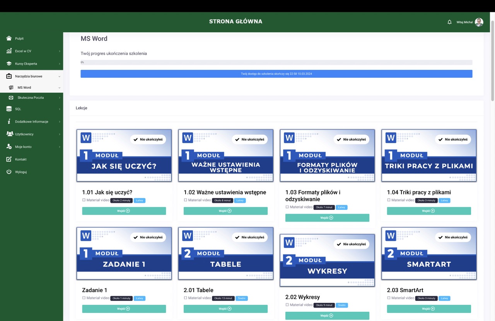Click the Pulpit home icon
The width and height of the screenshot is (495, 321).
[9, 39]
